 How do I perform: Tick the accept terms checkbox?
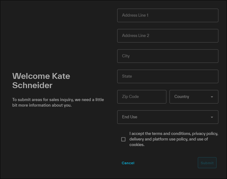(x=123, y=139)
